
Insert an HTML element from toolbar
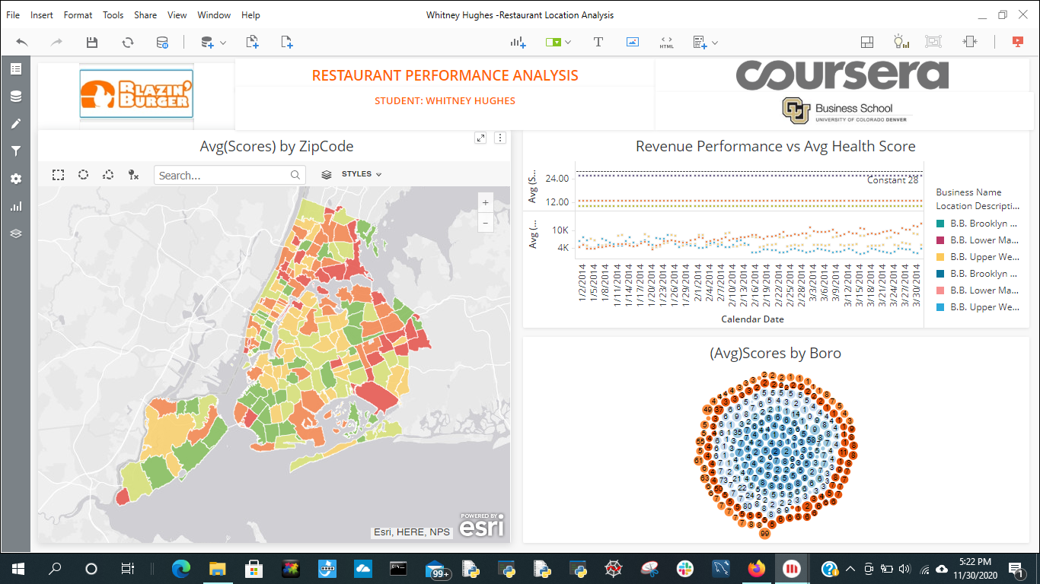(667, 43)
